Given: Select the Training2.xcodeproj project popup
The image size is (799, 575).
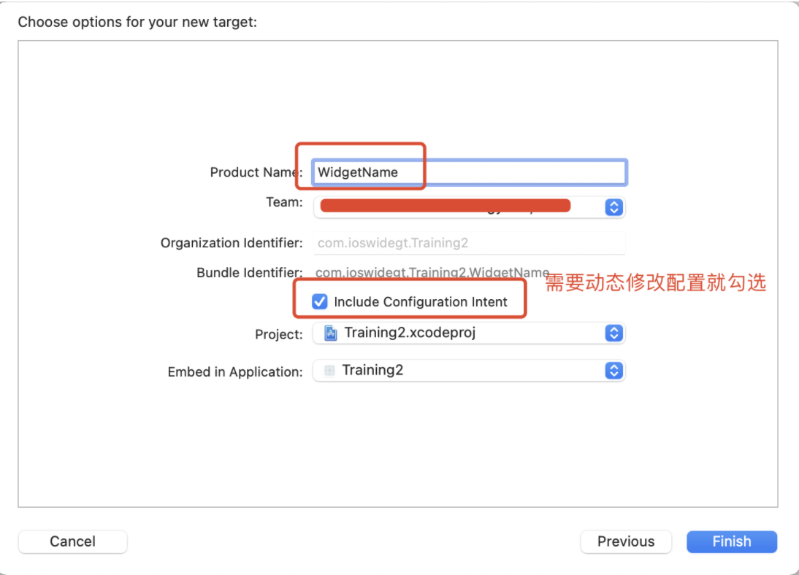Looking at the screenshot, I should click(469, 333).
